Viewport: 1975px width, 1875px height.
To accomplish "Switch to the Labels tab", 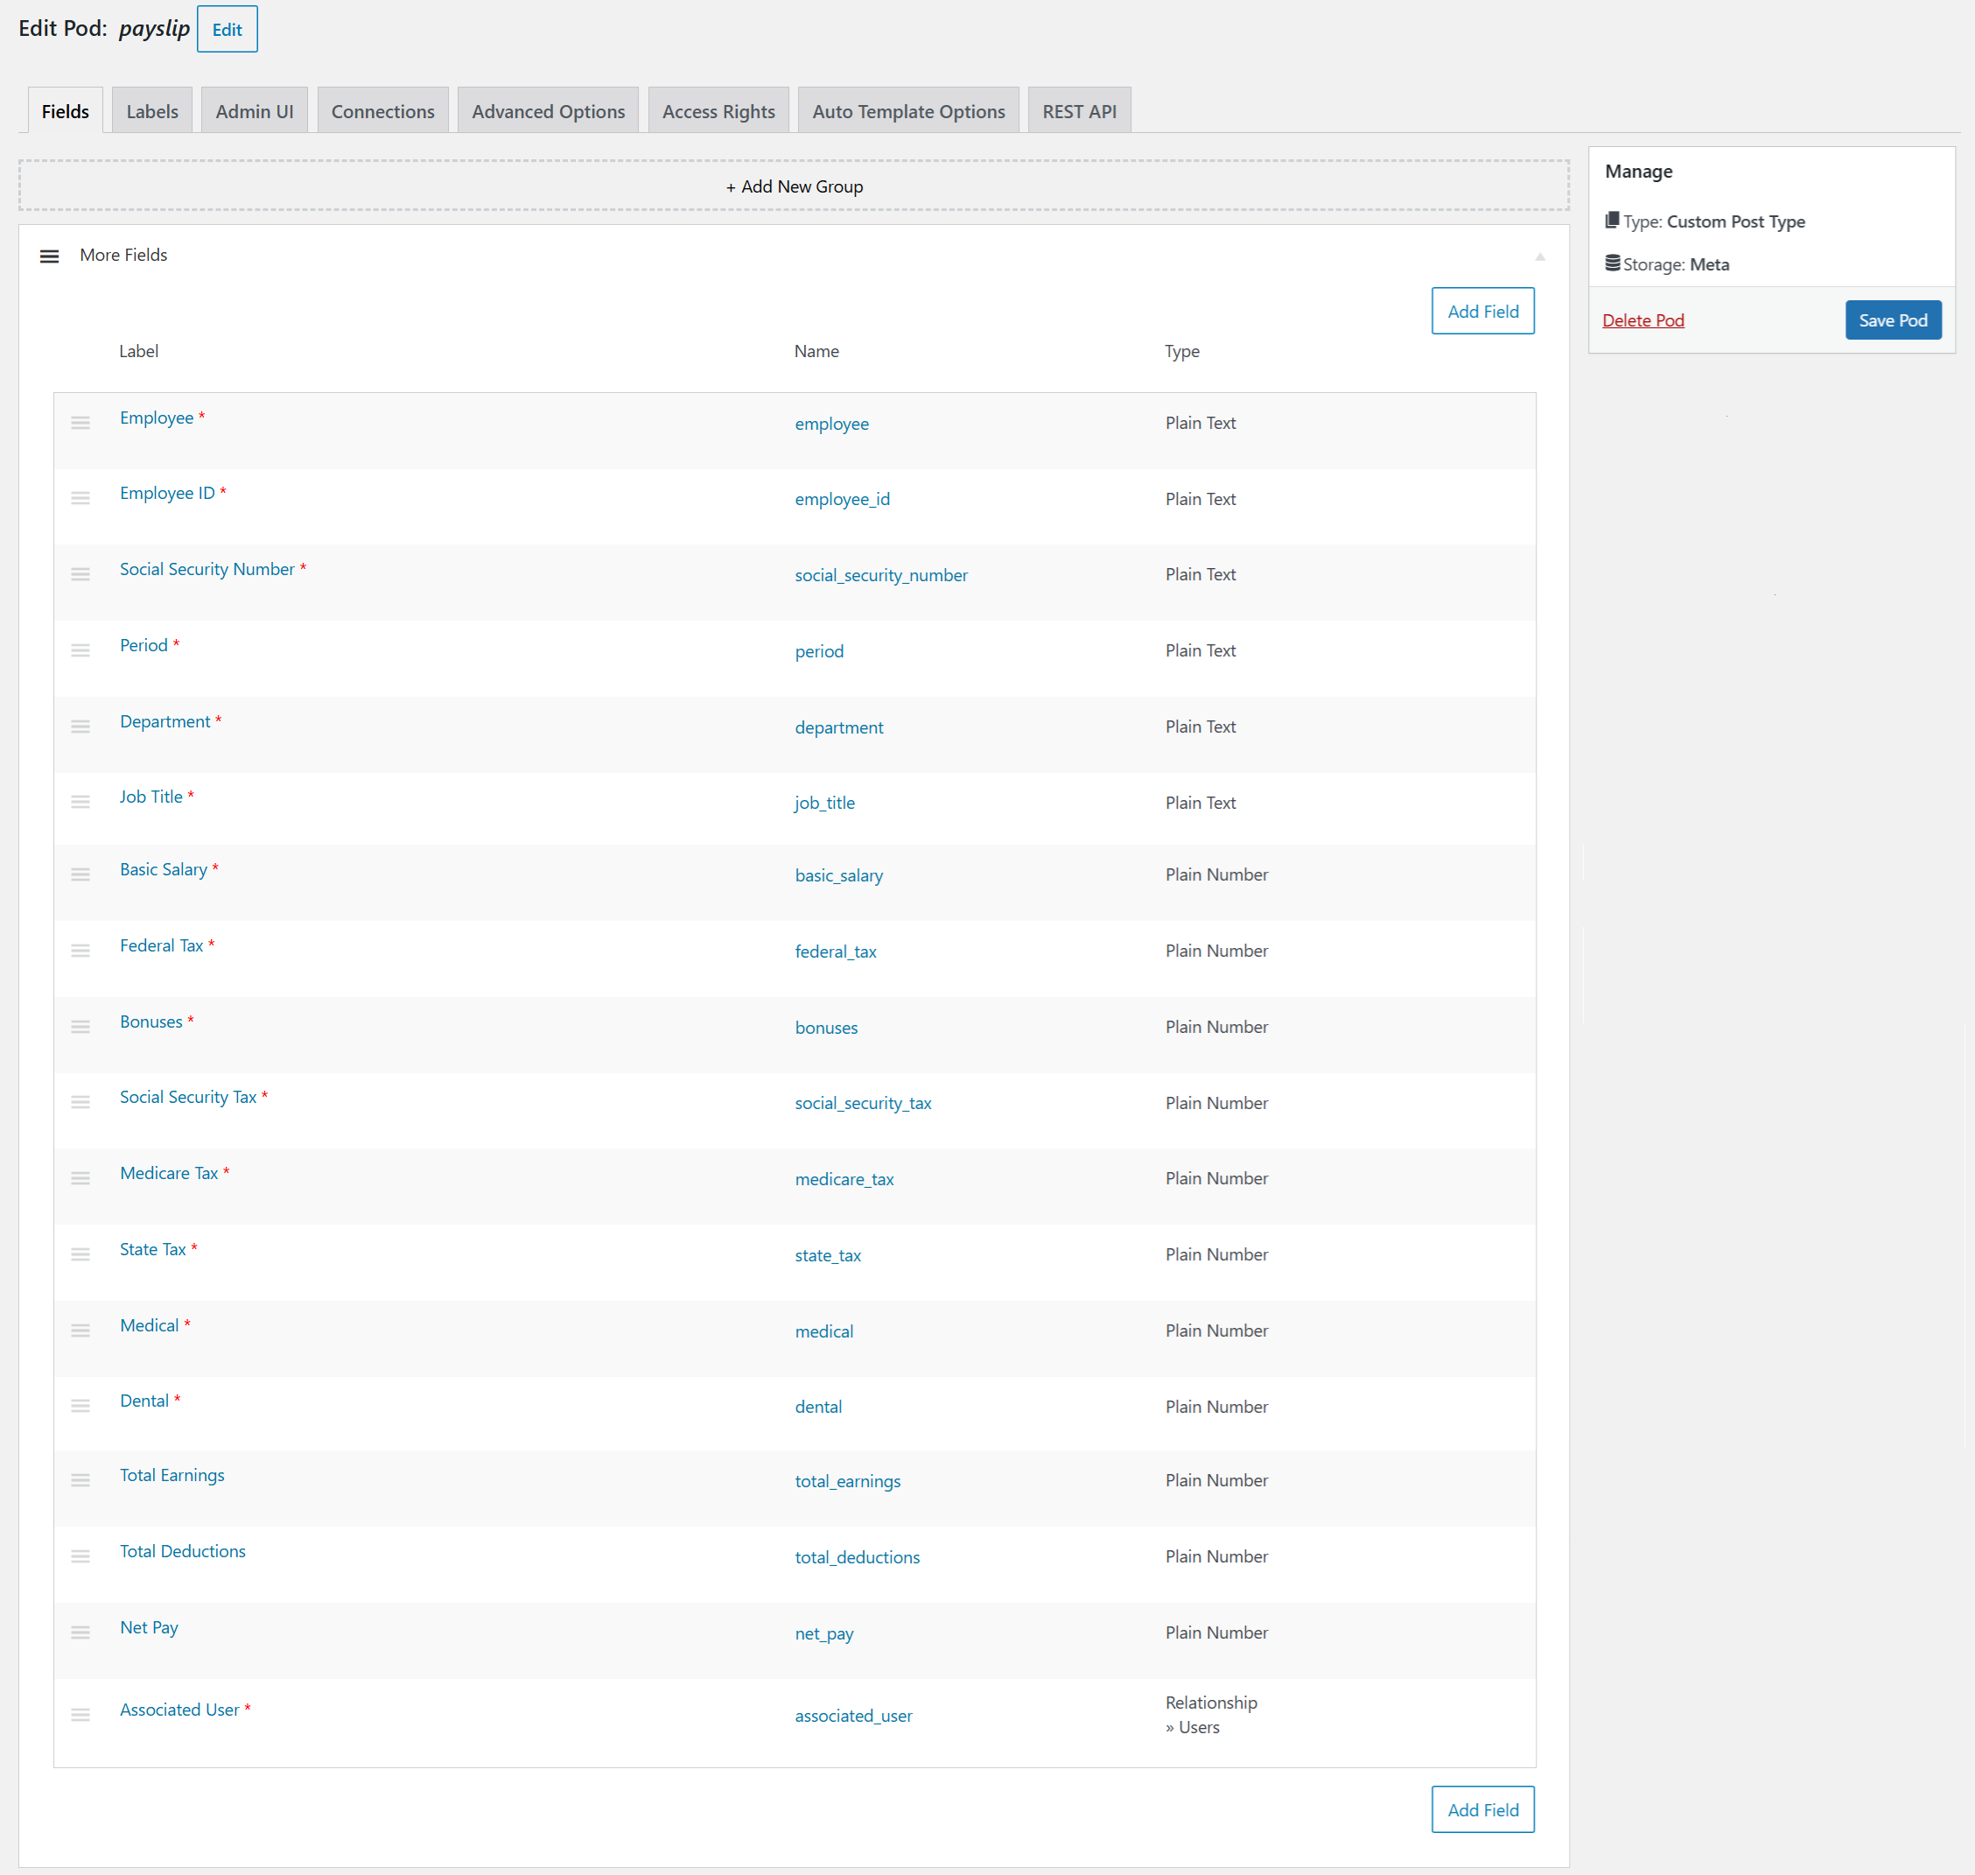I will point(152,111).
